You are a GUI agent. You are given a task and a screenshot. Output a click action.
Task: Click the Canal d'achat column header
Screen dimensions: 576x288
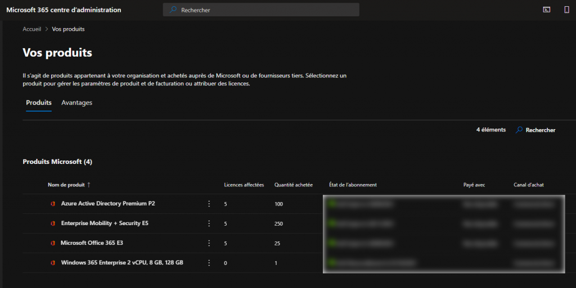(x=529, y=185)
